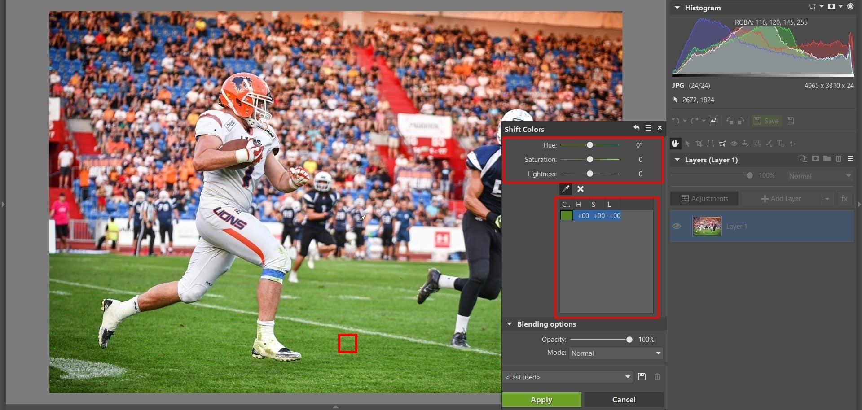The height and width of the screenshot is (410, 862).
Task: Select the Layer 1 thumbnail
Action: coord(707,226)
